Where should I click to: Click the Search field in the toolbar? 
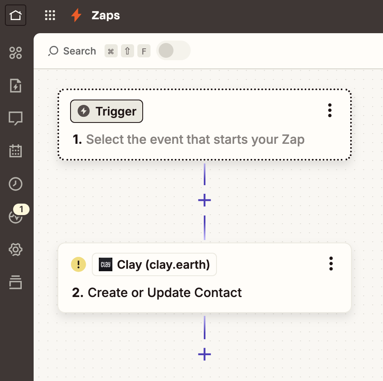coord(99,51)
